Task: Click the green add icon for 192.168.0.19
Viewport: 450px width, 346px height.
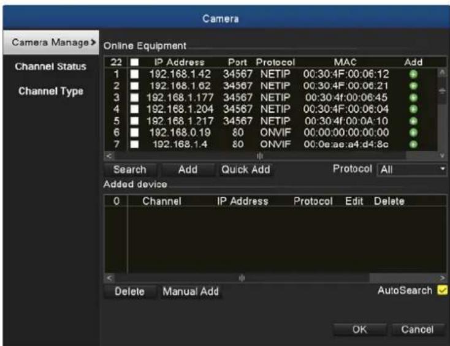Action: pos(413,132)
